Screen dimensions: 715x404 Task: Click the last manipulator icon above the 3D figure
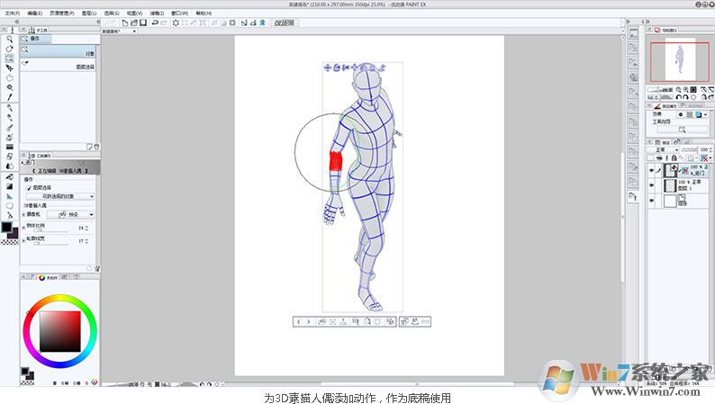point(382,67)
